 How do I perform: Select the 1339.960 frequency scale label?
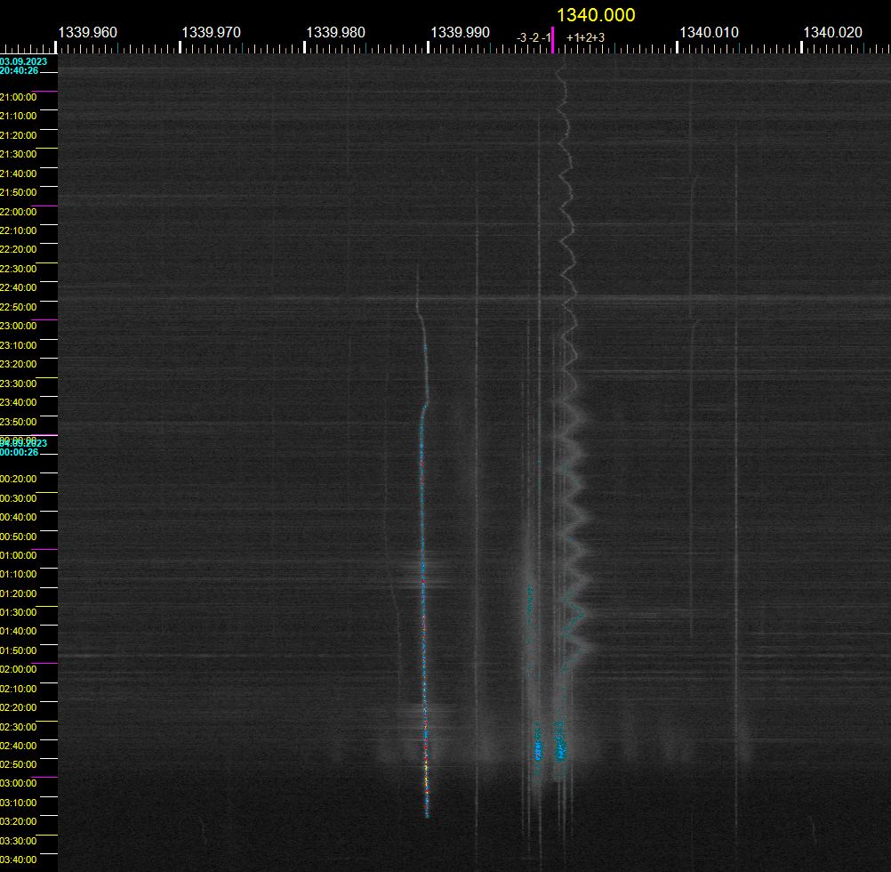(x=87, y=32)
